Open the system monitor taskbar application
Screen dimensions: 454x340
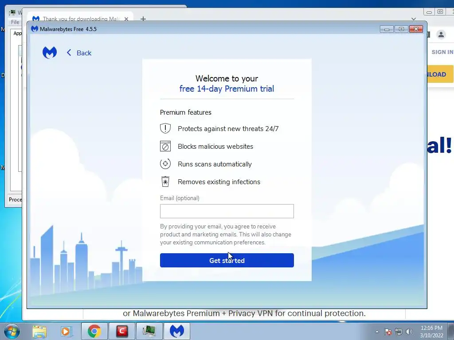point(149,331)
